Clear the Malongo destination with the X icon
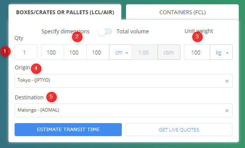 (x=227, y=110)
